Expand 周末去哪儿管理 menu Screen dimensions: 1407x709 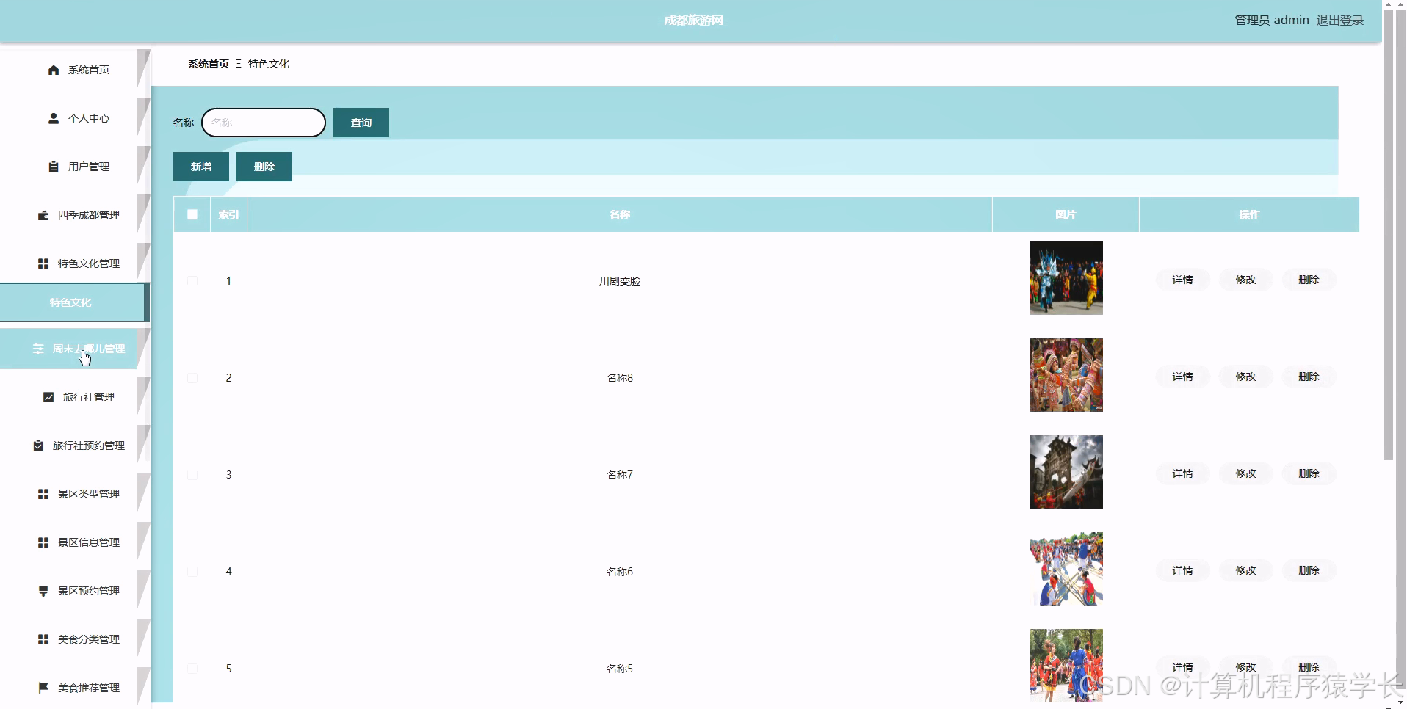75,349
